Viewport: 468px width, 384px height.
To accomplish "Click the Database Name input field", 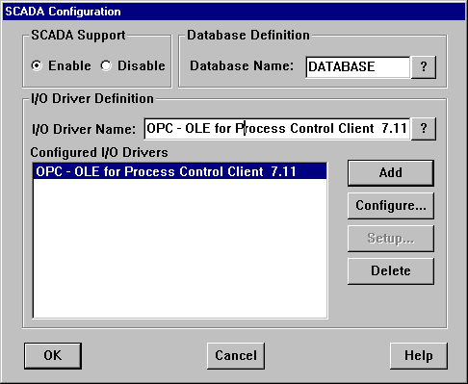I will (358, 66).
